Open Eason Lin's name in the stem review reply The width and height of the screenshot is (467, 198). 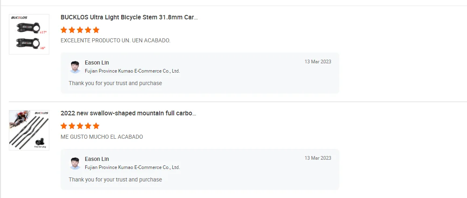(x=97, y=63)
